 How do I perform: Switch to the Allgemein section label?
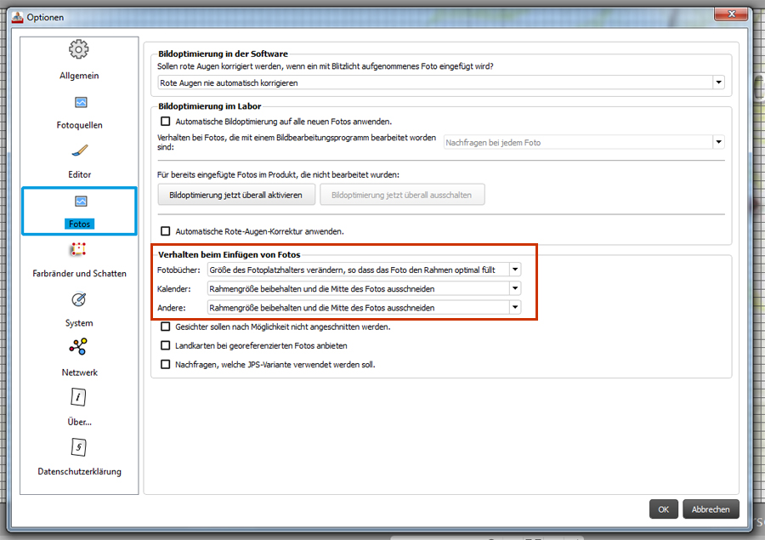pos(79,76)
